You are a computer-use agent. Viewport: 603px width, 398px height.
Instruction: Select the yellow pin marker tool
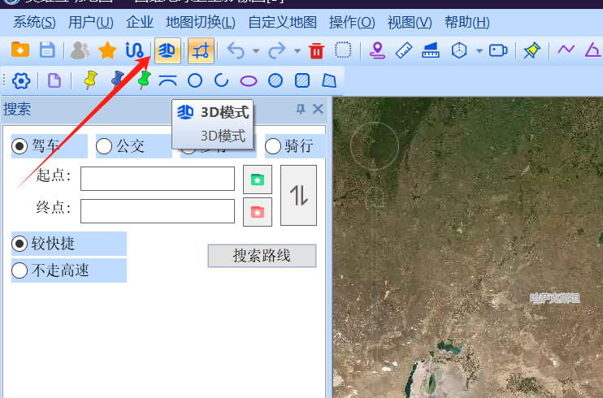click(90, 80)
